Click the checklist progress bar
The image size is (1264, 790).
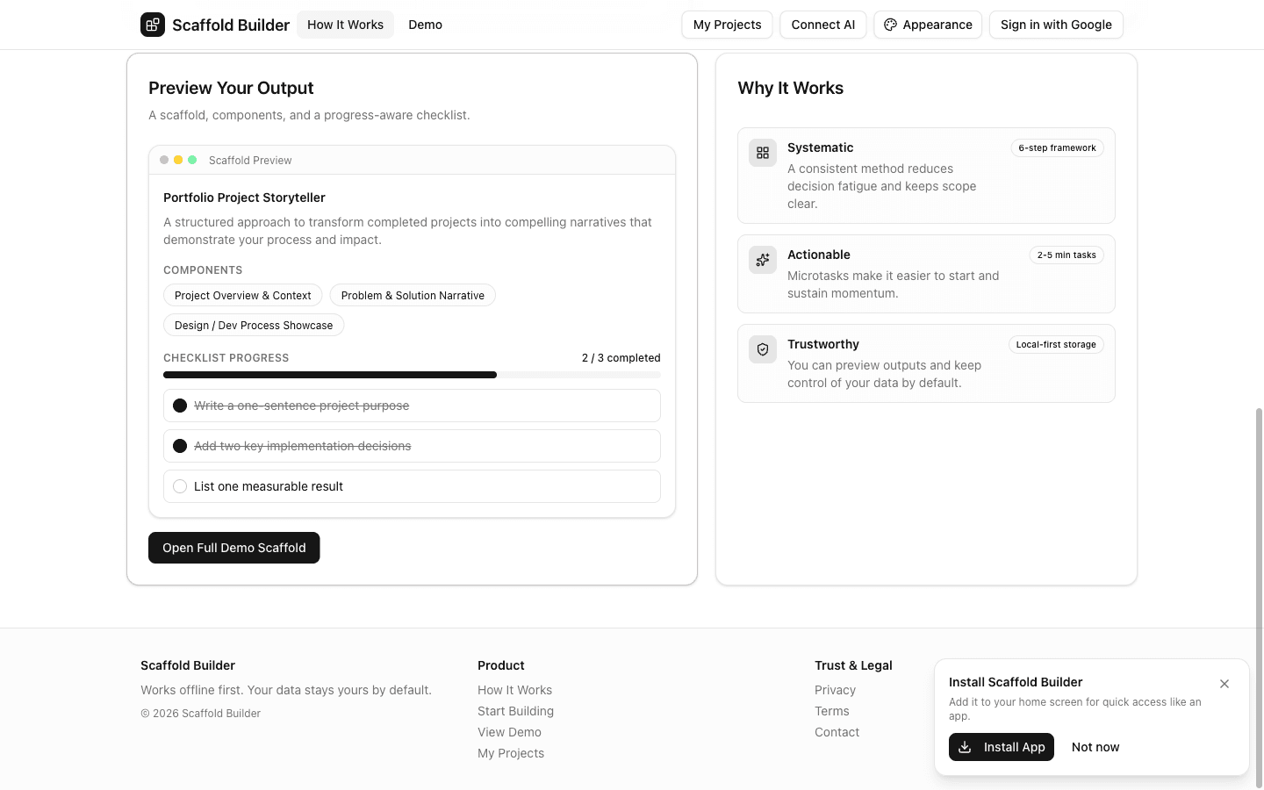[412, 374]
